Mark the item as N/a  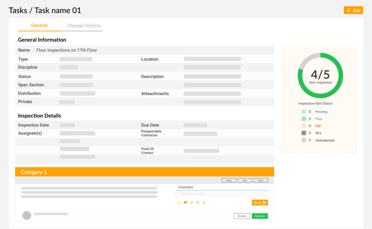[x=261, y=180]
